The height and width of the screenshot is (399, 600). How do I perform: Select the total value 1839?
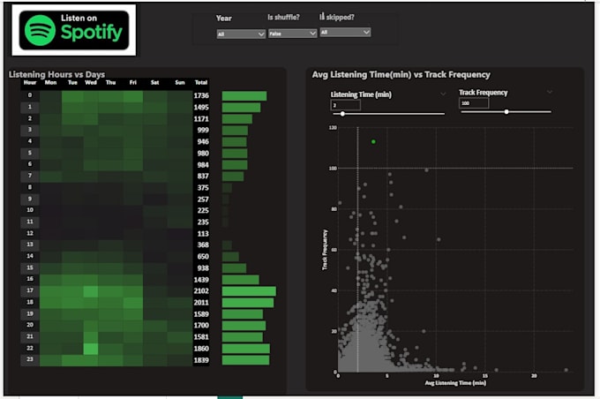(201, 360)
